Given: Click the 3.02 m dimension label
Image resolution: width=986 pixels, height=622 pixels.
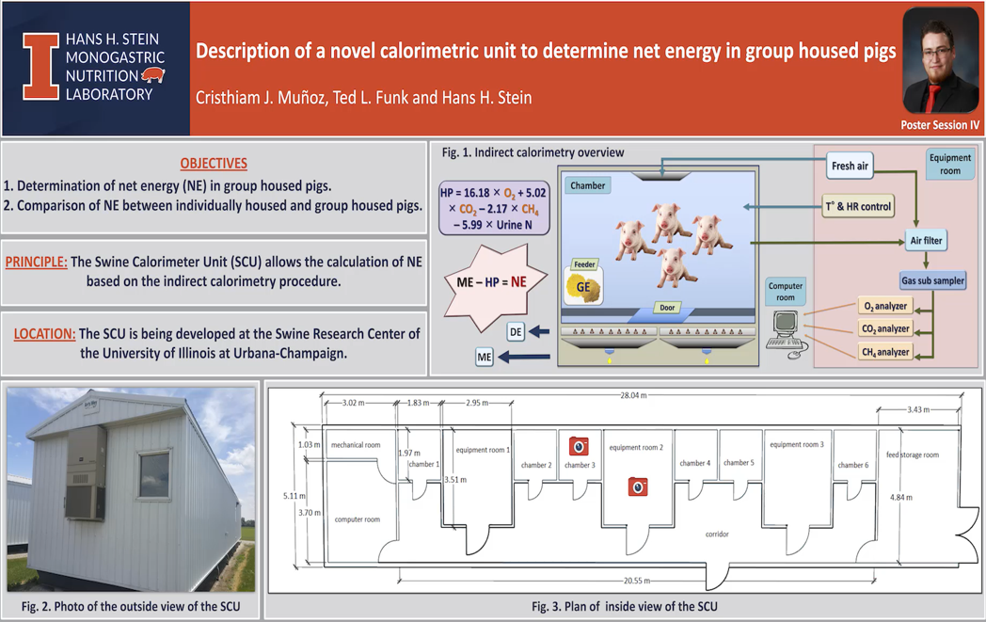Looking at the screenshot, I should click(x=353, y=403).
